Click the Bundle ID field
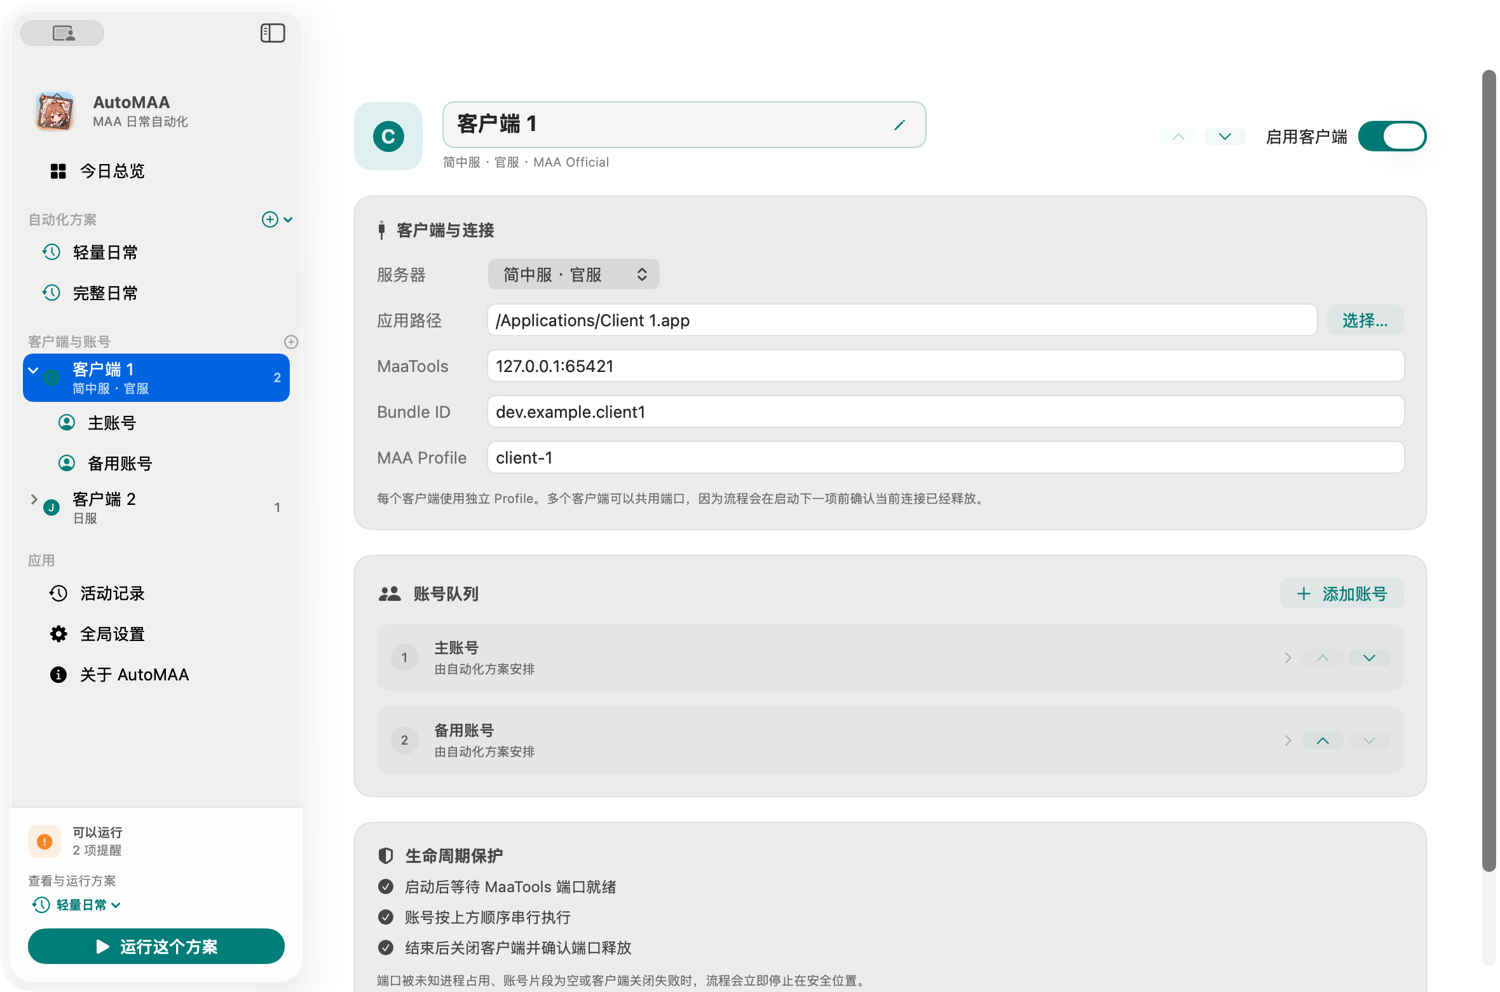1500x992 pixels. [946, 411]
